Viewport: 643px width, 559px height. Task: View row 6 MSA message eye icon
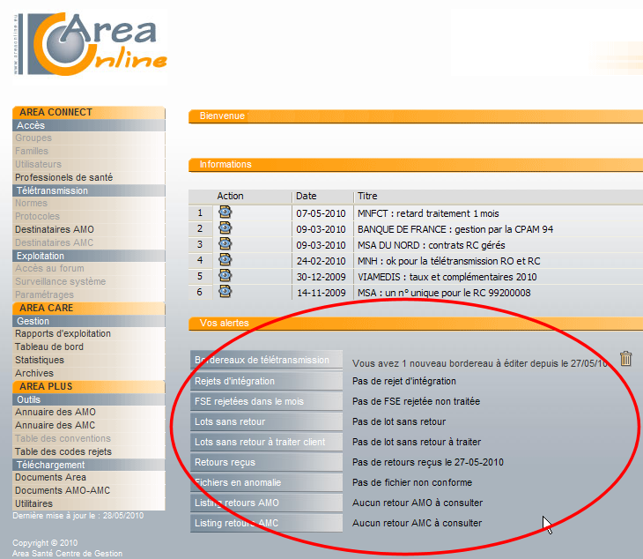(225, 291)
